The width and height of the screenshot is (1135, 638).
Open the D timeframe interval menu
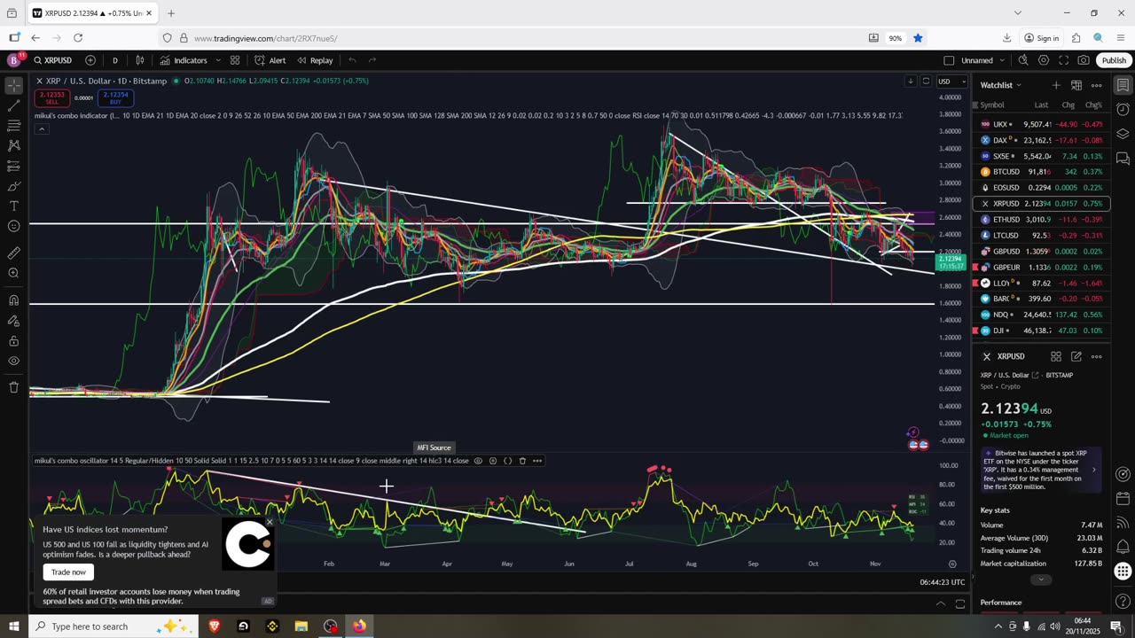(114, 60)
